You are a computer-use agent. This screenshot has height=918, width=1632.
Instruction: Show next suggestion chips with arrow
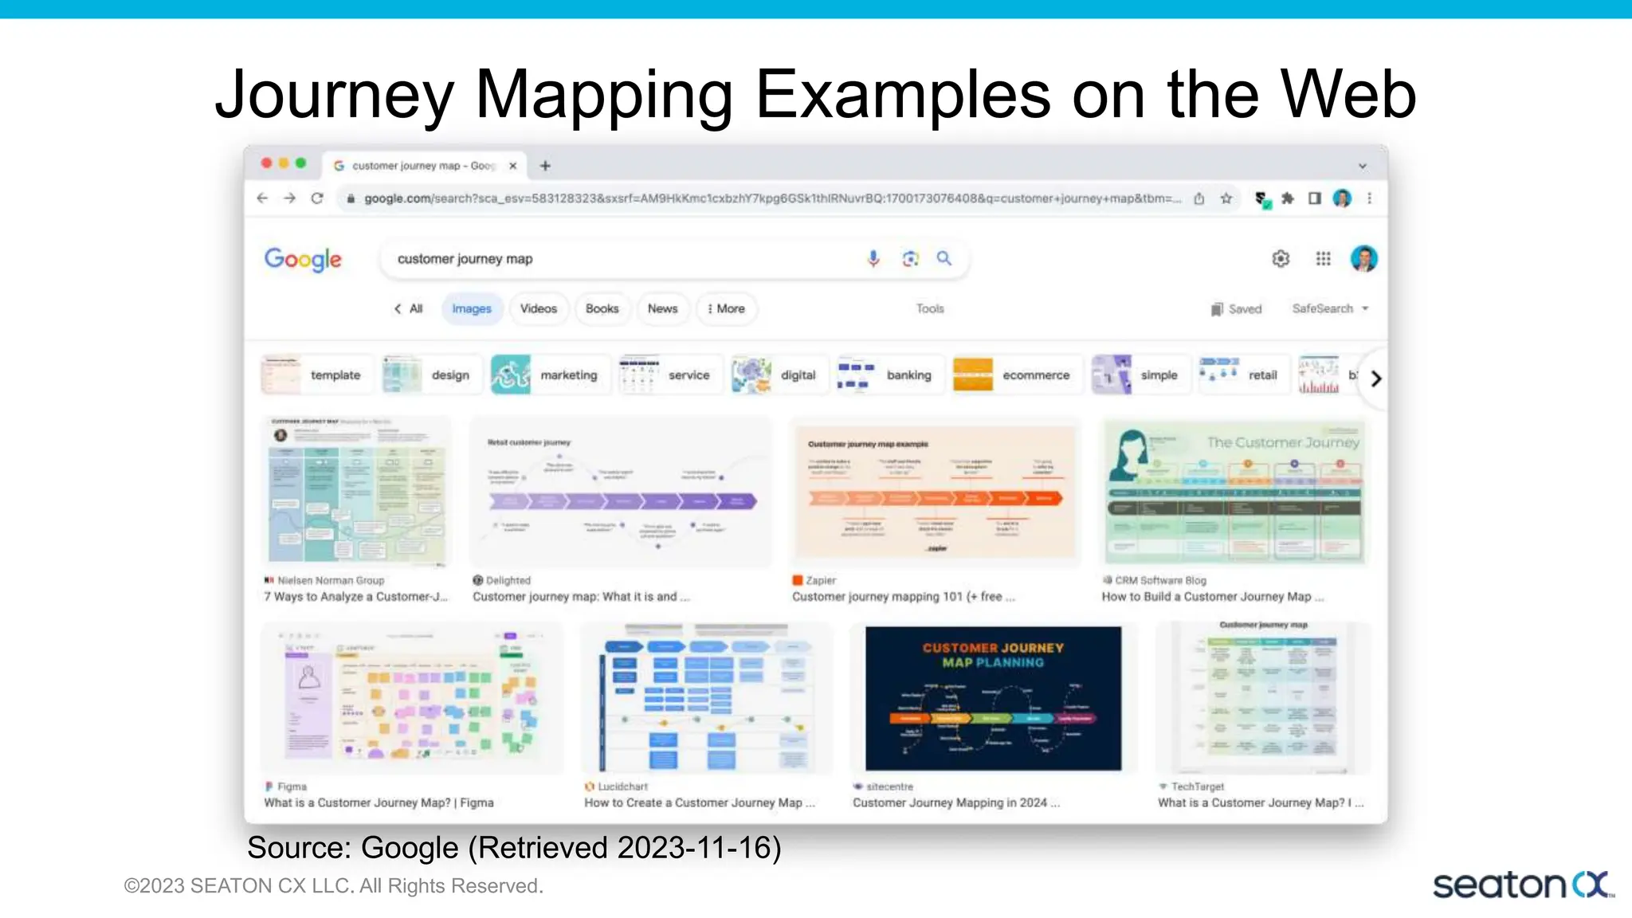(1375, 379)
